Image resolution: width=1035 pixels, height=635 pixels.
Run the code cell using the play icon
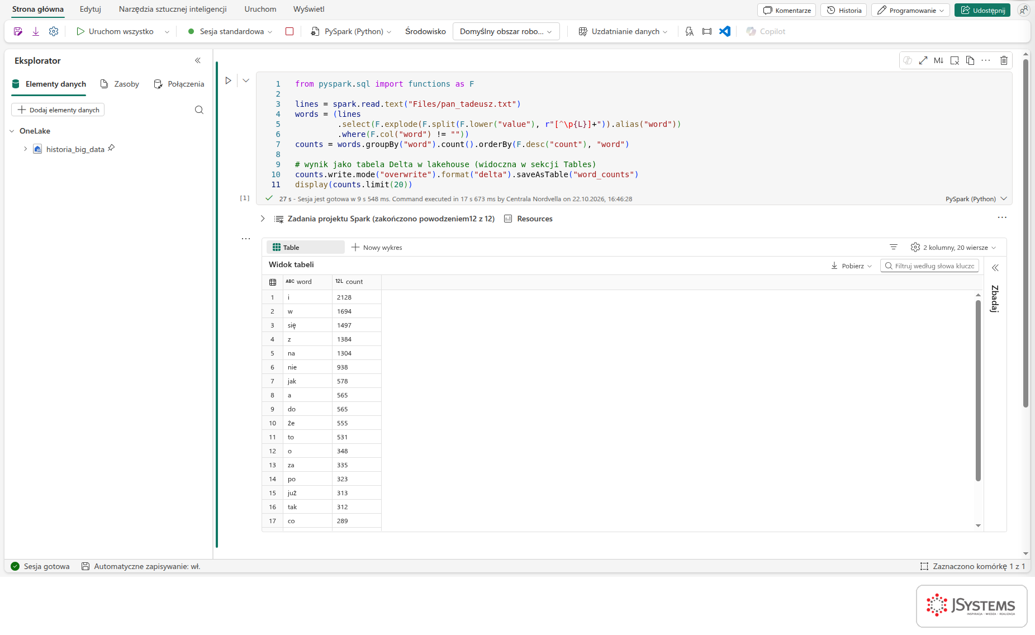click(x=228, y=80)
